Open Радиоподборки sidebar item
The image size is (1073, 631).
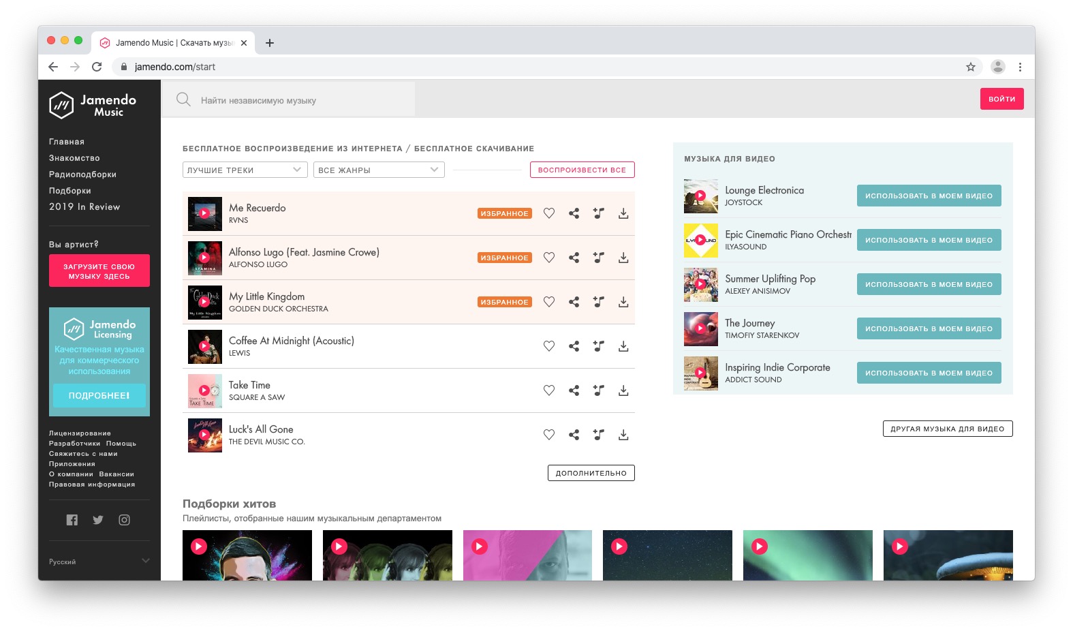coord(82,174)
